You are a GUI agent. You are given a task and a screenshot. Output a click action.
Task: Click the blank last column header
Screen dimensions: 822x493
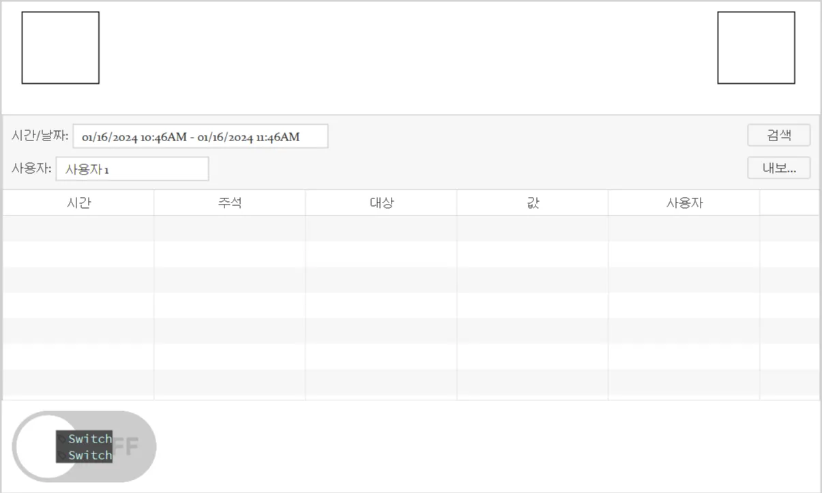point(789,203)
